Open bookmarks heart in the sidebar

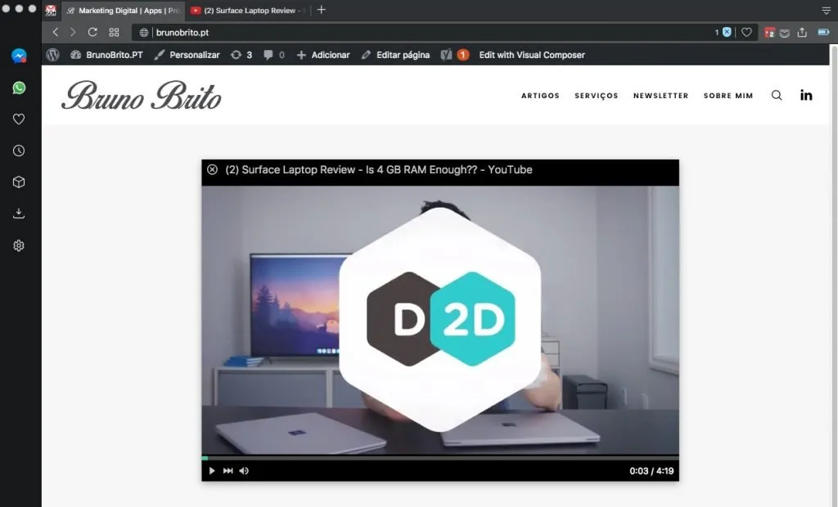[x=19, y=119]
